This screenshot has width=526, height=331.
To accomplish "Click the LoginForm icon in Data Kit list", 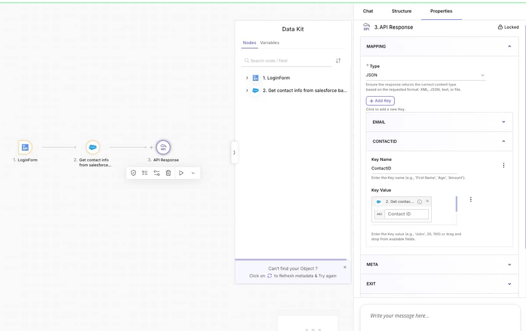I will (x=256, y=78).
